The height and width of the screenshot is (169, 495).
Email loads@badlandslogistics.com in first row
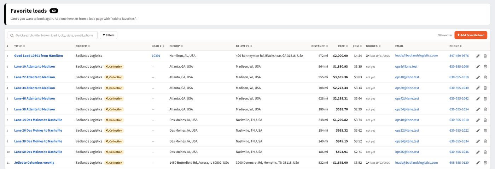click(x=417, y=55)
